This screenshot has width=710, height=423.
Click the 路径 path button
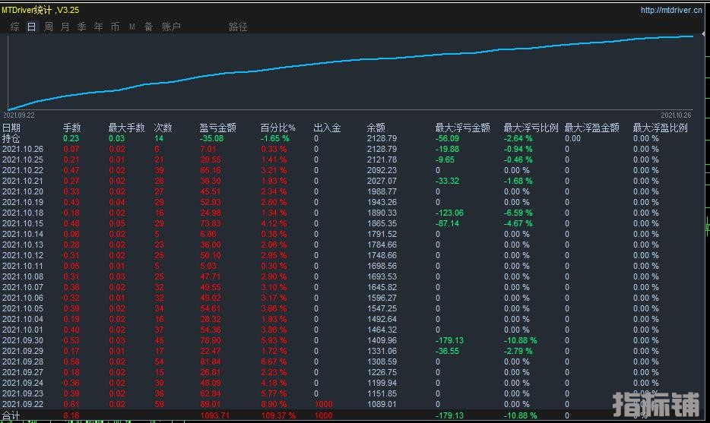[x=238, y=27]
